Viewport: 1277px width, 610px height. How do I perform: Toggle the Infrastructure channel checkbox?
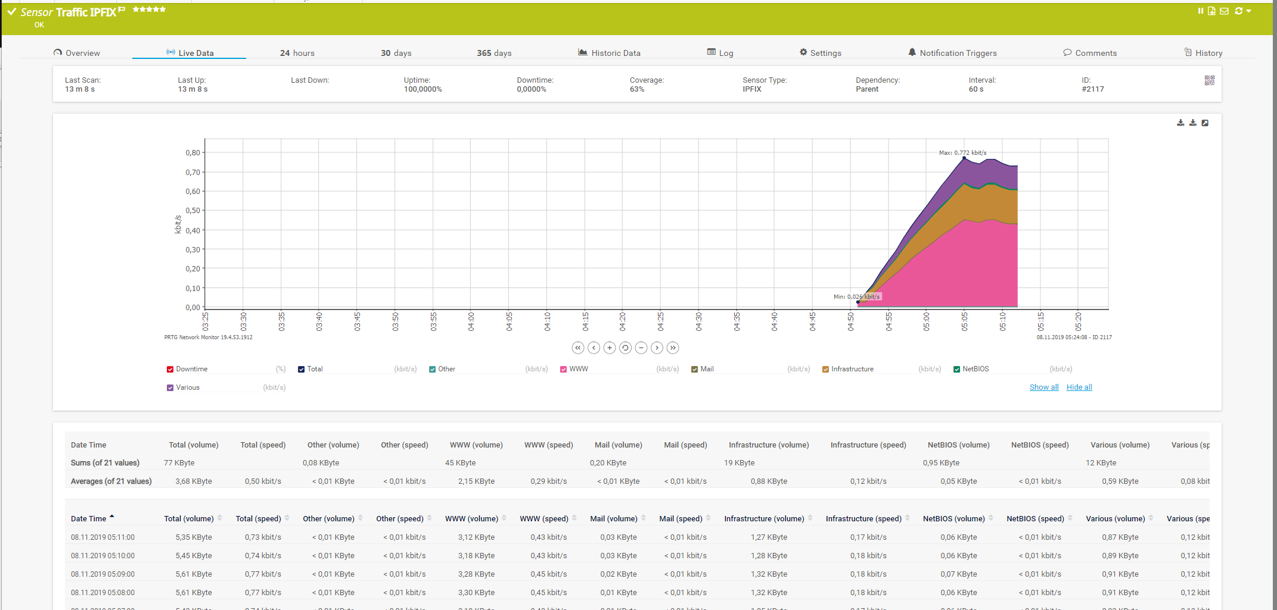click(825, 370)
